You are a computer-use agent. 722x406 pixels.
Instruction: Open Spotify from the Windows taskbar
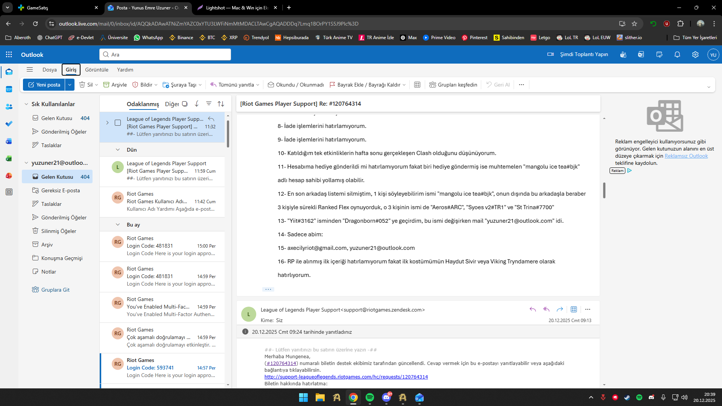(370, 397)
